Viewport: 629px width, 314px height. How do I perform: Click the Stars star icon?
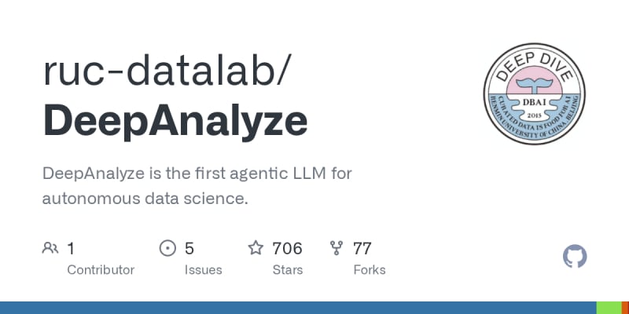click(x=256, y=249)
